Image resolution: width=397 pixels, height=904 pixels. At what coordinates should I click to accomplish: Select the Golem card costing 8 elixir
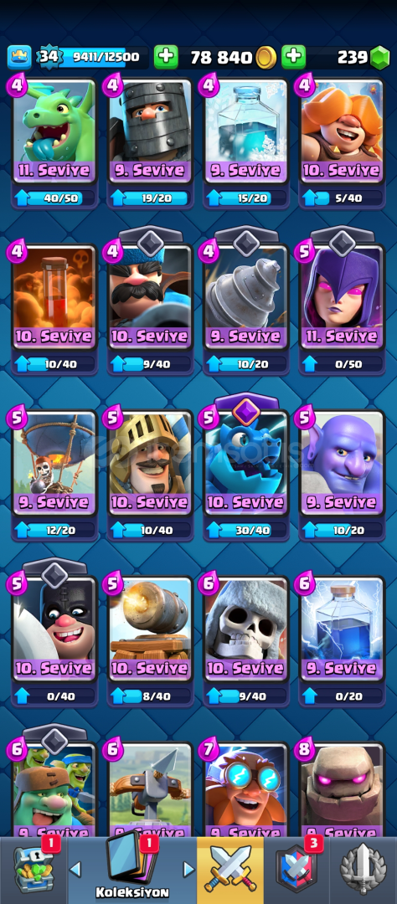tap(343, 790)
